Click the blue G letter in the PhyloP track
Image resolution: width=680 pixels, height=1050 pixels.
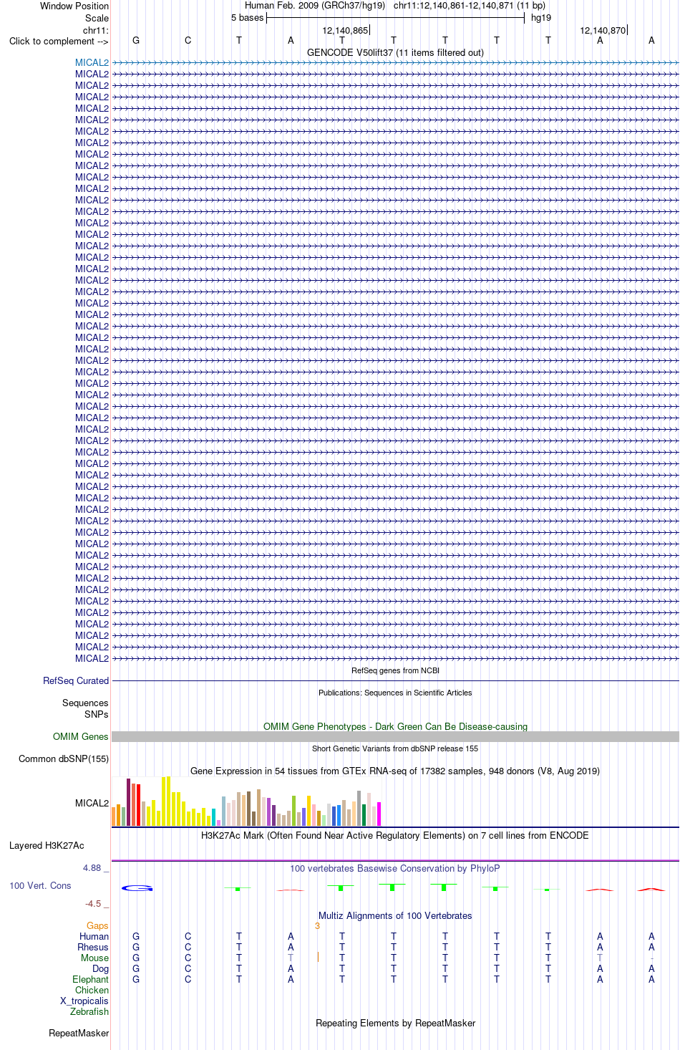click(136, 888)
